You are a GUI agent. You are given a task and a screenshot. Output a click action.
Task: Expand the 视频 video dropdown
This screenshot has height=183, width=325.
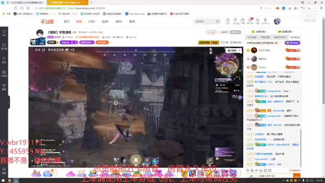point(105,22)
